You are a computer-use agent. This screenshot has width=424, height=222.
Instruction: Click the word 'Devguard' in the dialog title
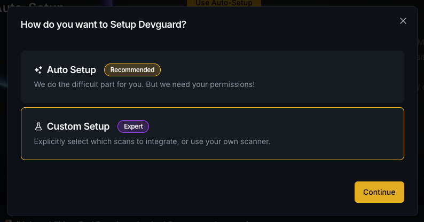tap(160, 25)
